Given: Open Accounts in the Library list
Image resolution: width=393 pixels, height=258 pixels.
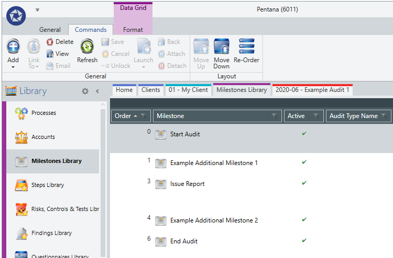Looking at the screenshot, I should click(52, 137).
